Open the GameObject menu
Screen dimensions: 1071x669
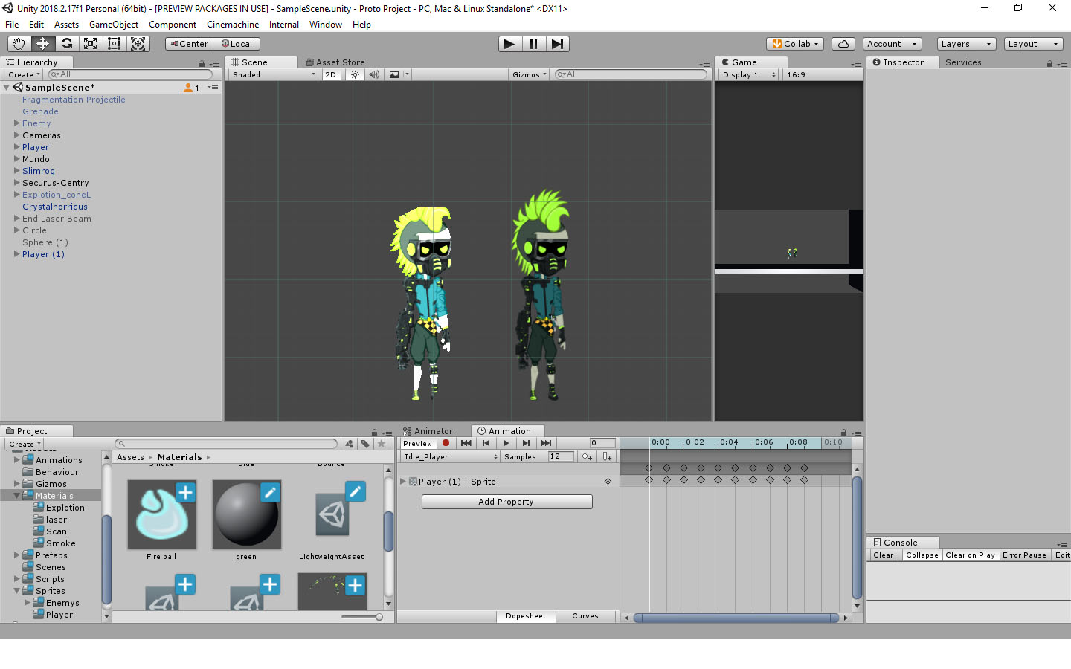click(x=114, y=25)
